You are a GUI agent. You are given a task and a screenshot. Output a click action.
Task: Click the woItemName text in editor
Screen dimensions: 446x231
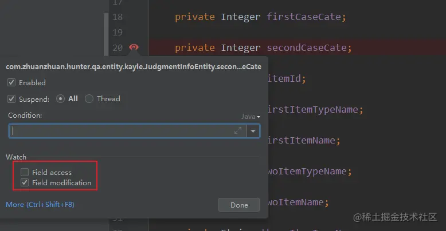tap(296, 202)
